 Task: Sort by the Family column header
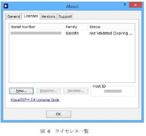pos(76,27)
